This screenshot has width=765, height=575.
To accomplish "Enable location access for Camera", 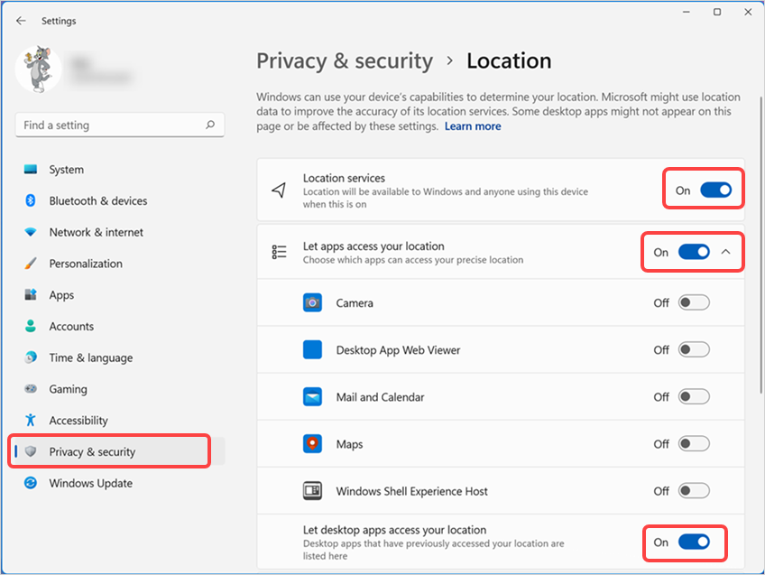I will tap(694, 303).
